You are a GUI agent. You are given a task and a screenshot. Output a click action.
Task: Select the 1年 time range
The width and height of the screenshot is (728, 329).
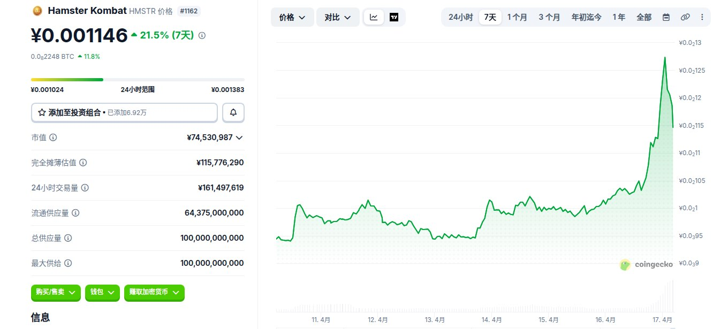(618, 17)
